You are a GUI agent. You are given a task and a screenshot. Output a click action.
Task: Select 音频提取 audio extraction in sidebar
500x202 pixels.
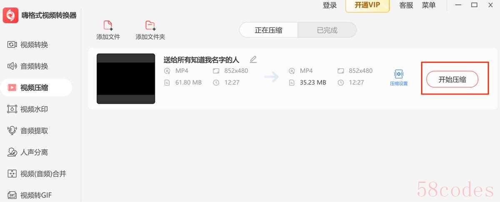pyautogui.click(x=28, y=131)
